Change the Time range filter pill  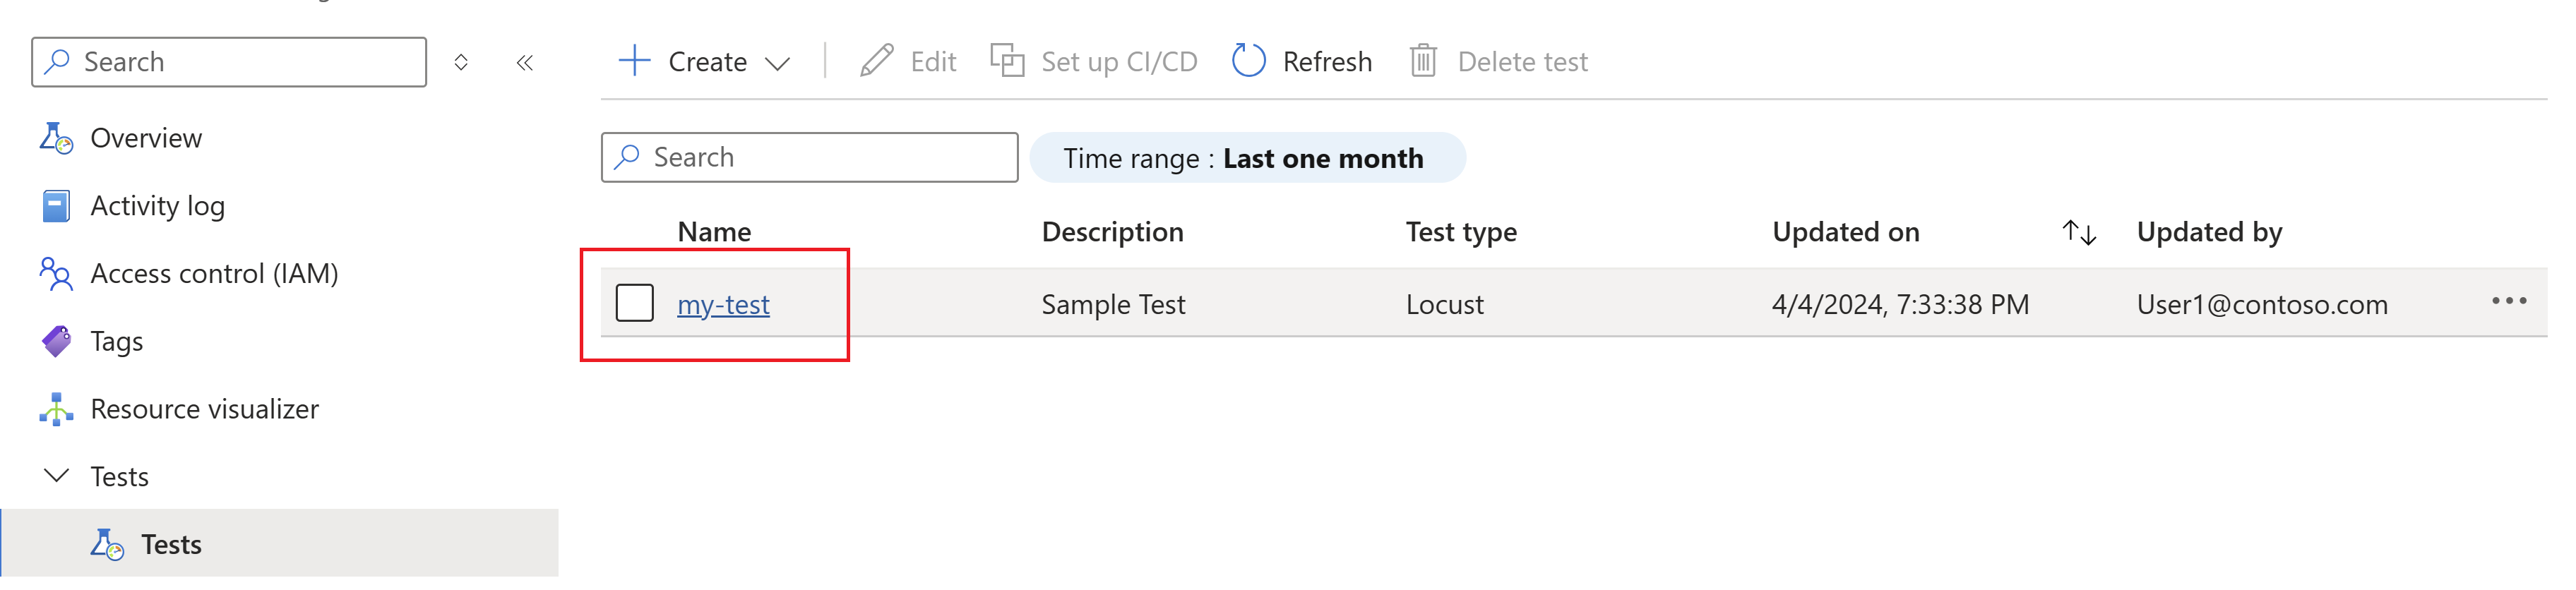pos(1247,158)
